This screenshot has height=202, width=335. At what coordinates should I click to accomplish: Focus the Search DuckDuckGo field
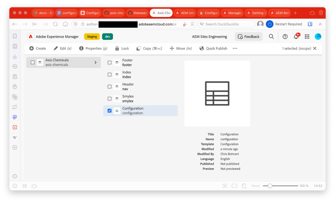[226, 24]
